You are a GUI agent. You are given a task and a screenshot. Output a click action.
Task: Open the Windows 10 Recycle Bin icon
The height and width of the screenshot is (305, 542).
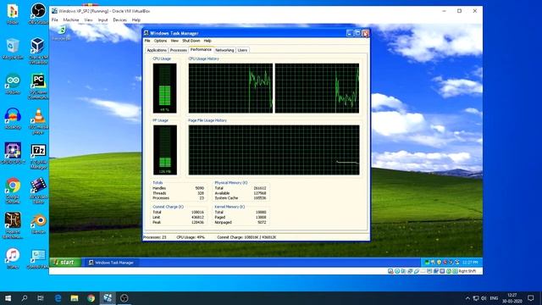[13, 48]
